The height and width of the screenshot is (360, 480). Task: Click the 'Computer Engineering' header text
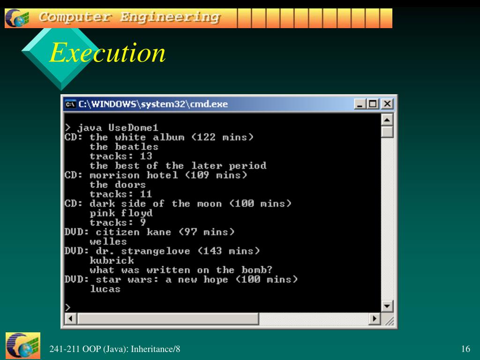point(129,17)
